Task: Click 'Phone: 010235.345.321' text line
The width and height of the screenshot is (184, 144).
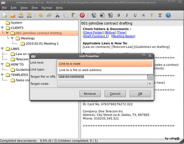Action: 101,118
